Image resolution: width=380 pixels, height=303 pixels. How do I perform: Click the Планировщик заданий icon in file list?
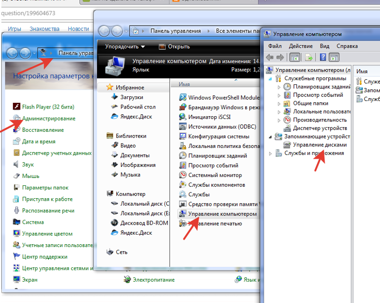pyautogui.click(x=183, y=156)
